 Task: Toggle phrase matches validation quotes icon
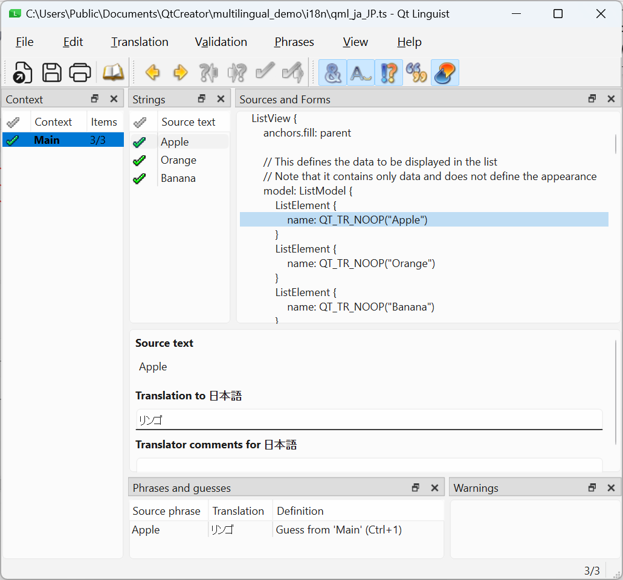pos(416,72)
